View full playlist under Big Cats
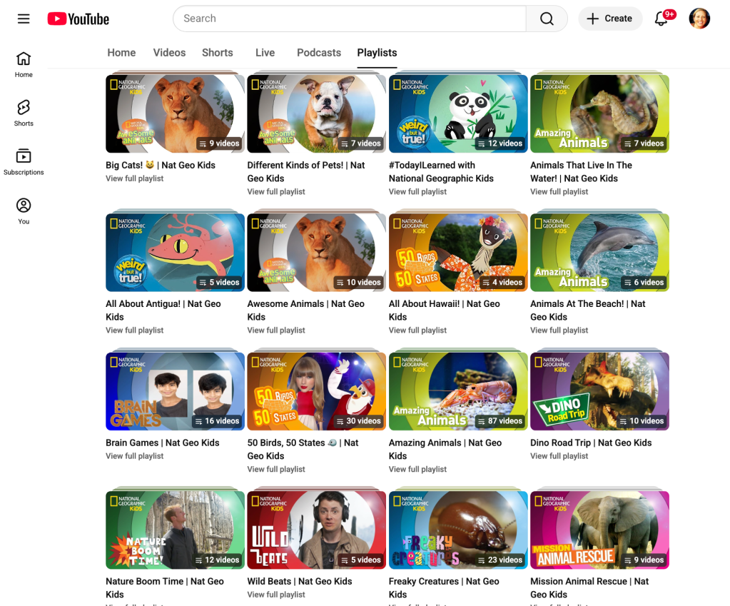This screenshot has width=730, height=606. point(135,178)
